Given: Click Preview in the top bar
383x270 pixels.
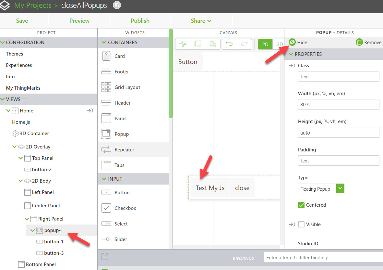Looking at the screenshot, I should pyautogui.click(x=79, y=20).
